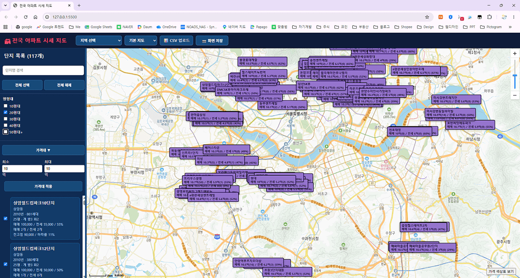
Task: Apply price filter with 가격대 적용
Action: (x=43, y=186)
